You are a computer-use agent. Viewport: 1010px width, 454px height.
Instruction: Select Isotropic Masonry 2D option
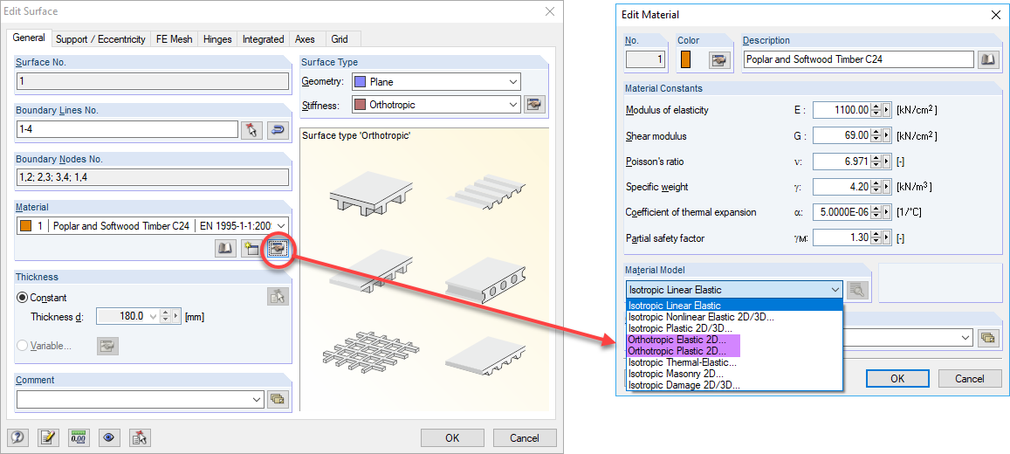(733, 374)
